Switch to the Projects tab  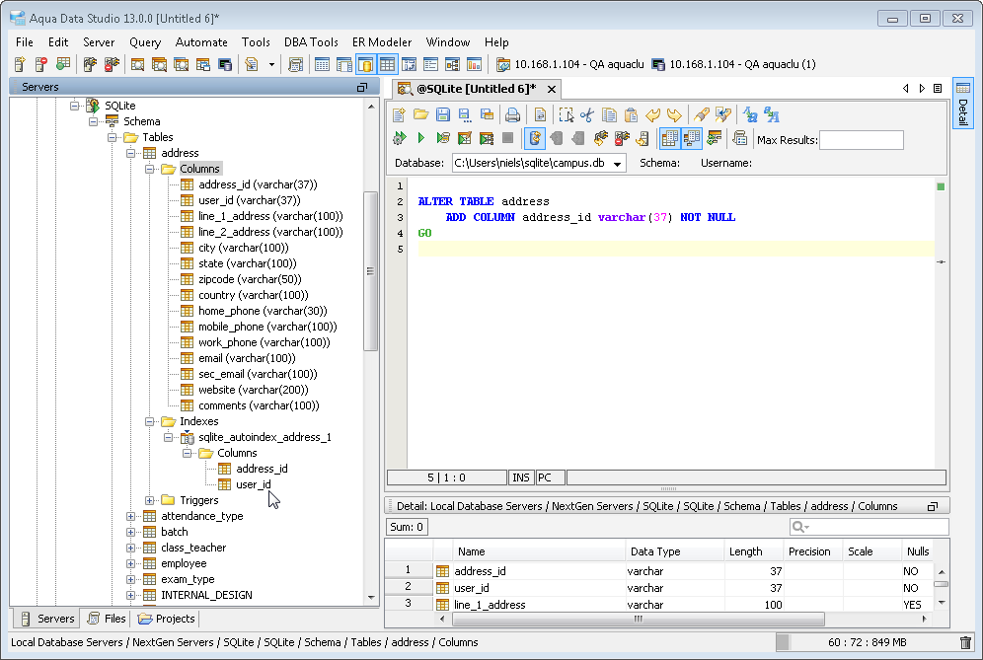[x=167, y=619]
